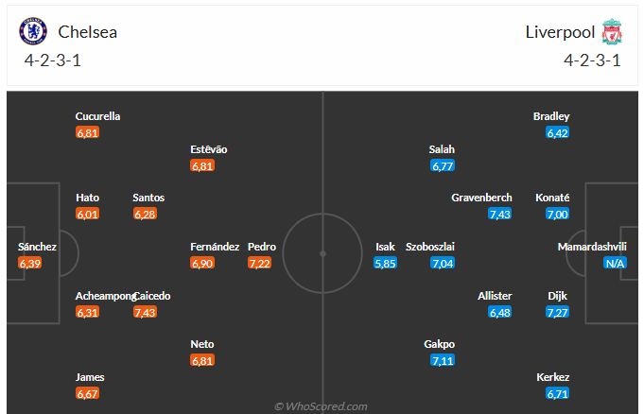Click Salah's player name
This screenshot has height=414, width=644.
click(x=442, y=149)
